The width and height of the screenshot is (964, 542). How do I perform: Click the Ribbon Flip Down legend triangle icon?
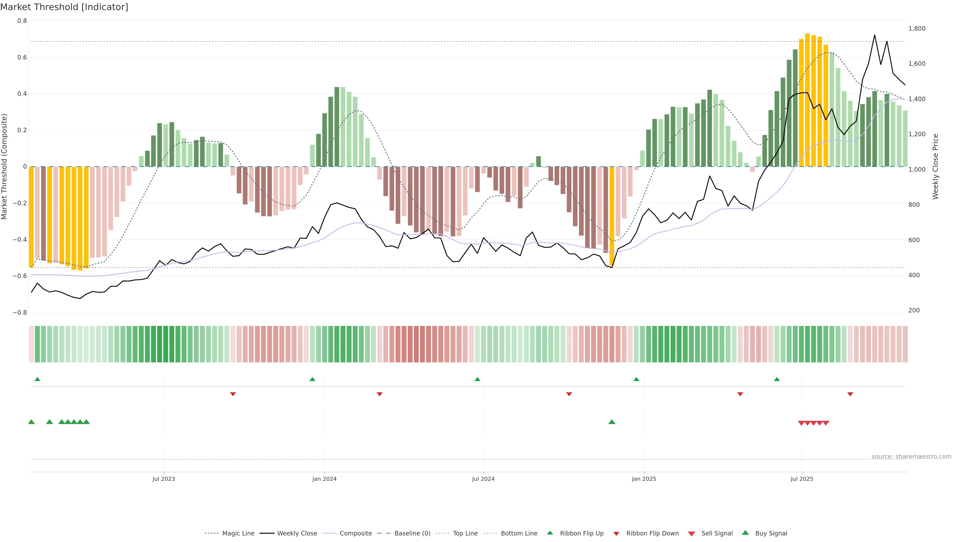[616, 534]
